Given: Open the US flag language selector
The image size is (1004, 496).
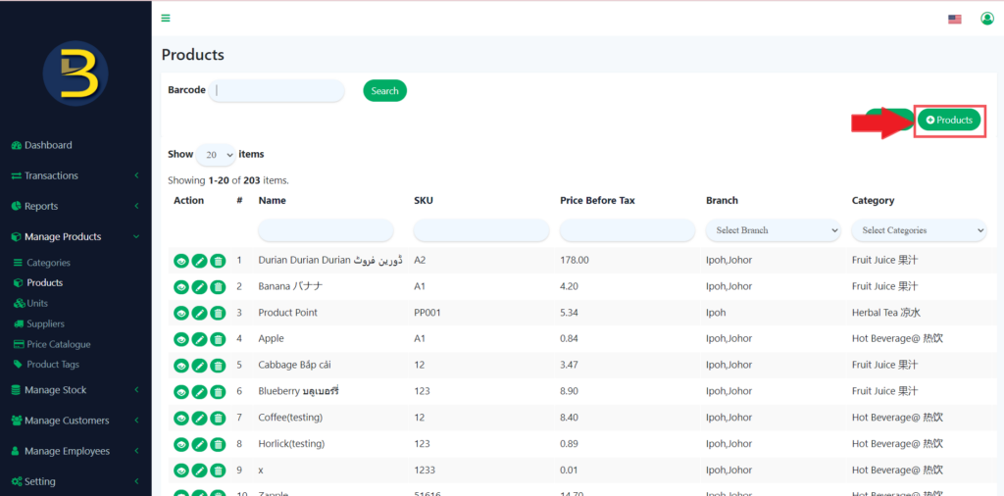Looking at the screenshot, I should (954, 19).
